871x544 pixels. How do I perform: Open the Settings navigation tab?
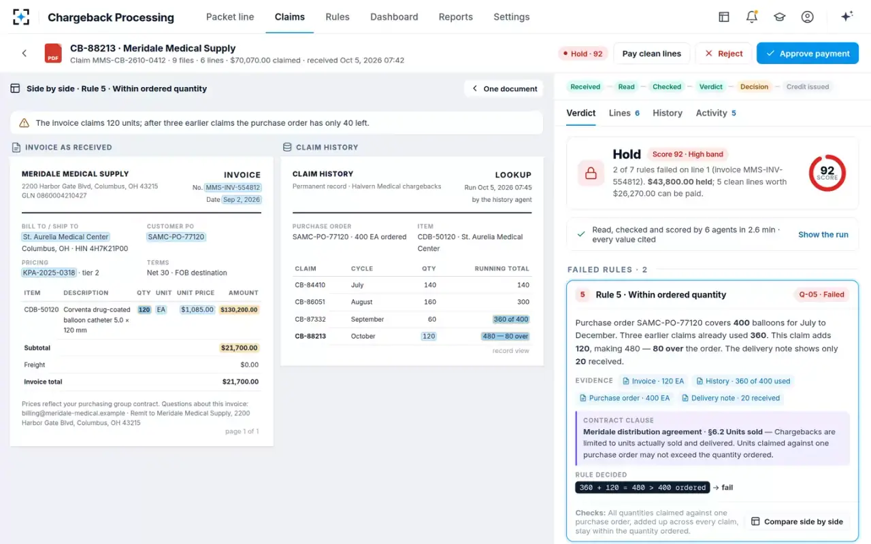click(x=512, y=17)
